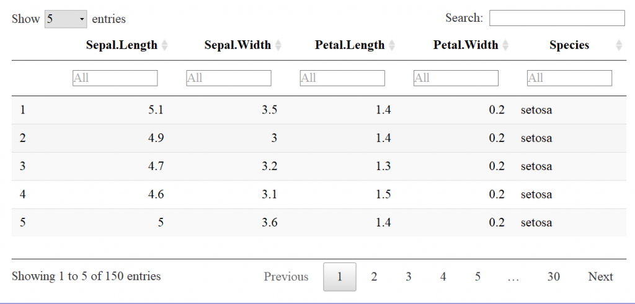Click the Previous pagination link
Image resolution: width=635 pixels, height=304 pixels.
tap(286, 277)
